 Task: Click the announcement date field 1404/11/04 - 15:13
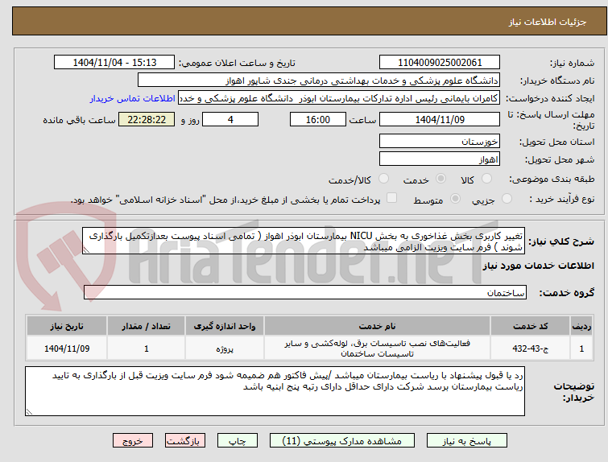(114, 63)
